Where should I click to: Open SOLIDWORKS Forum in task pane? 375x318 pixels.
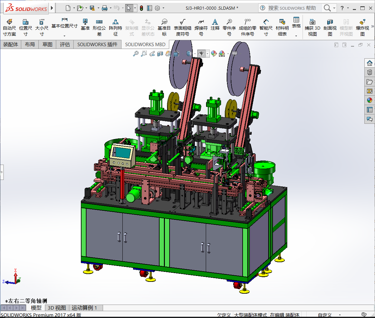370,119
